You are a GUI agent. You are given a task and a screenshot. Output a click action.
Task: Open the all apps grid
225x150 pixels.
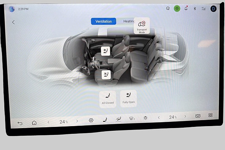[x=211, y=115]
